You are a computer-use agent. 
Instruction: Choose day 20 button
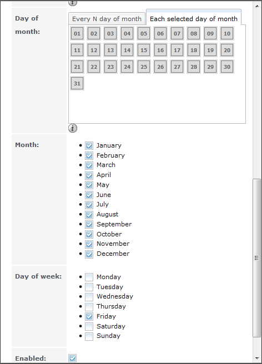[x=227, y=50]
